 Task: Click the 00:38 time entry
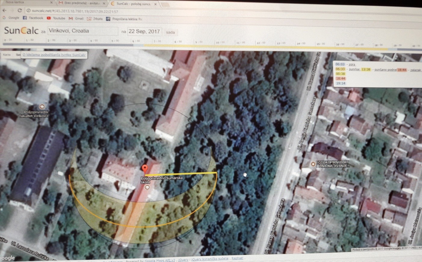tap(340, 74)
